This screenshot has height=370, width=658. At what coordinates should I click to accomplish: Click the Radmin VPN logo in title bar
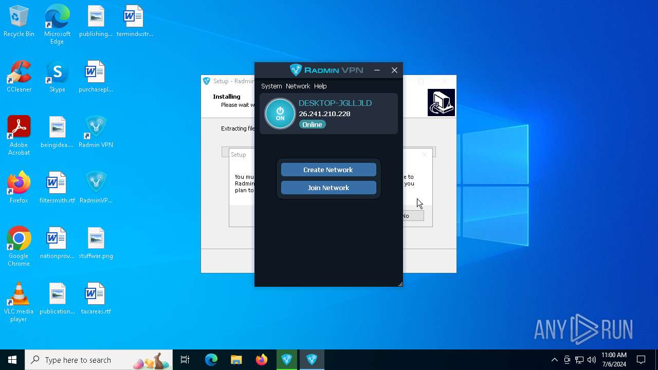coord(326,70)
